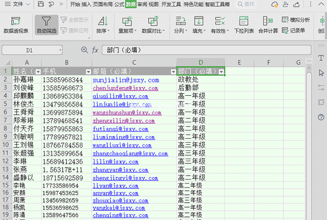Open the 重复项 duplicates tool
Viewport: 327px width, 220px height.
[x=127, y=25]
